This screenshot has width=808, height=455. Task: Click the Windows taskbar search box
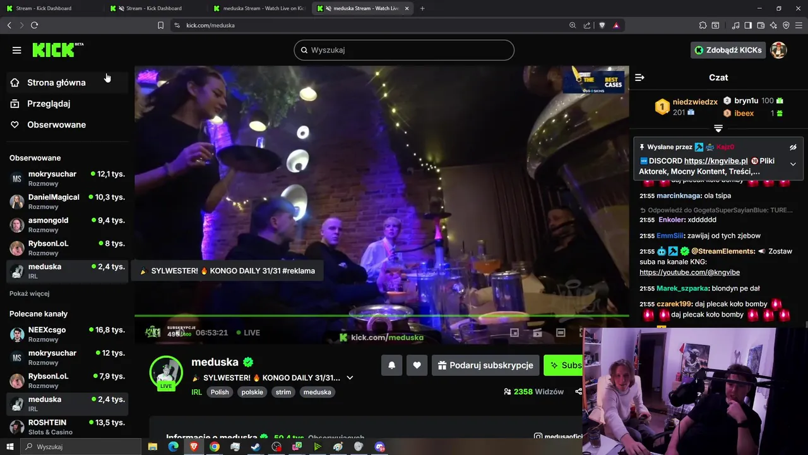click(81, 447)
